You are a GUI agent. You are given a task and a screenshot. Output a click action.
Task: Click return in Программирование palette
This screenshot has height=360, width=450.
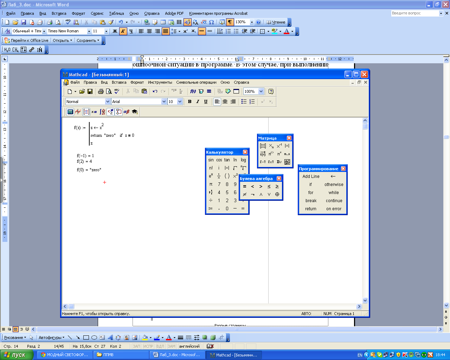tap(311, 209)
